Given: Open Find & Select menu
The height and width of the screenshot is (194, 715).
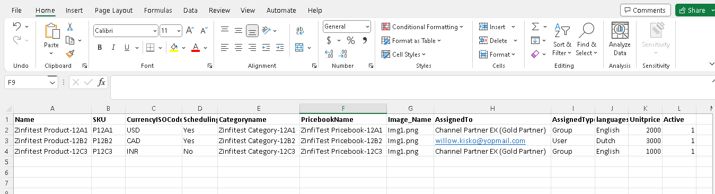Looking at the screenshot, I should (x=586, y=39).
